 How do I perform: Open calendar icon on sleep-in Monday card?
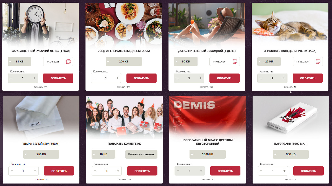tap(318, 62)
